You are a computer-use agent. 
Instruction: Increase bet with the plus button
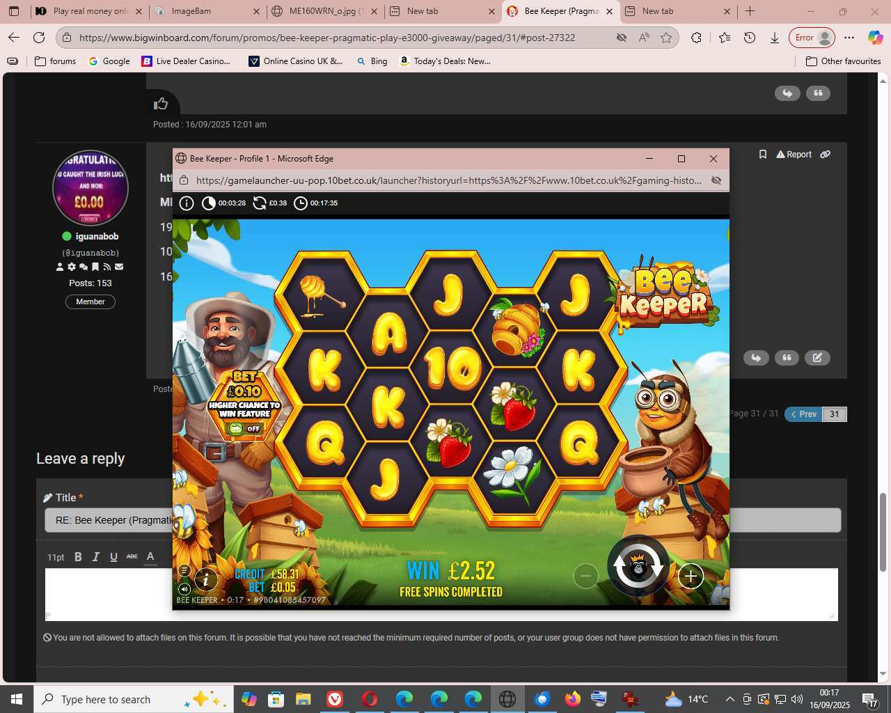pyautogui.click(x=690, y=576)
